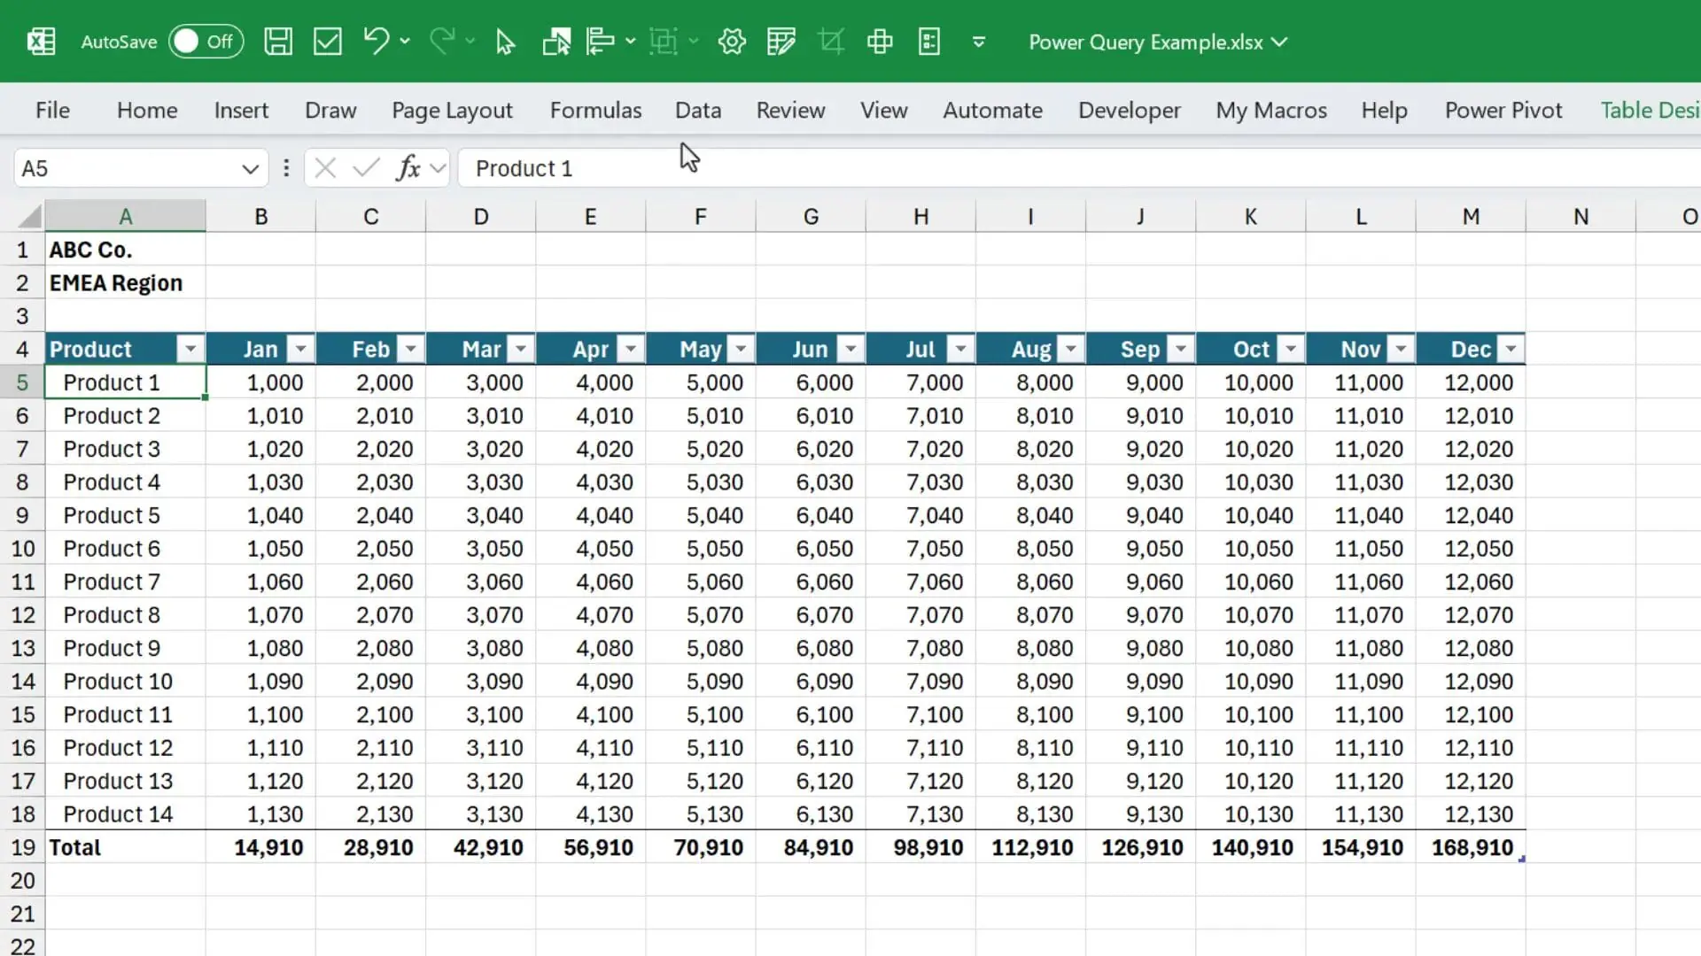Click the Insert Function fx button
Screen dimensions: 1701x956
(408, 167)
